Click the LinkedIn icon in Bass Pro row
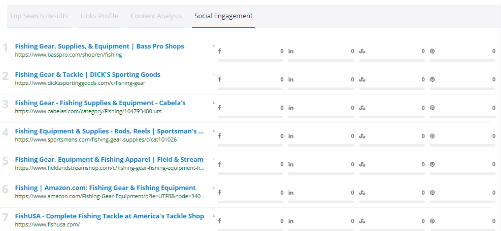The width and height of the screenshot is (501, 231). point(291,51)
